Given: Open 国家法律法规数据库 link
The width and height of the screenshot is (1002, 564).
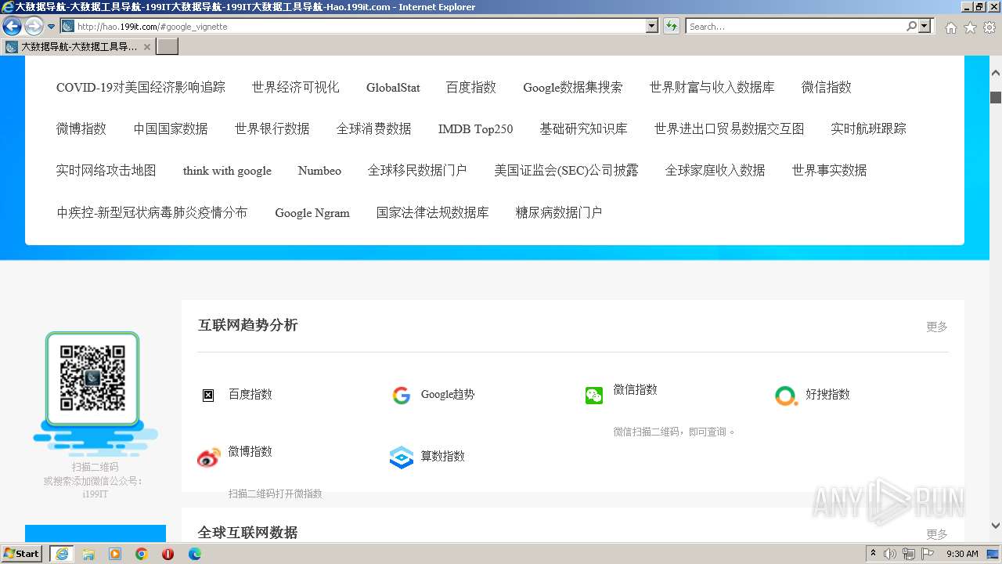Looking at the screenshot, I should pos(433,213).
